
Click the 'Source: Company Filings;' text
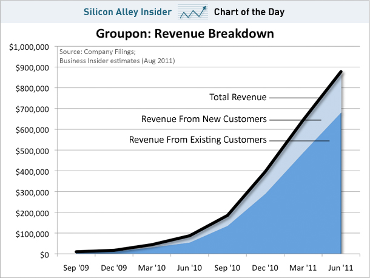[98, 52]
